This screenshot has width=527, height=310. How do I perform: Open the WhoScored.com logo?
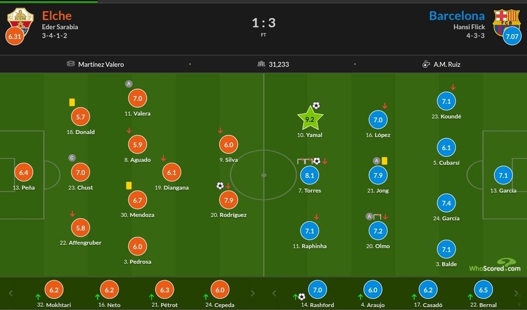[x=495, y=265]
